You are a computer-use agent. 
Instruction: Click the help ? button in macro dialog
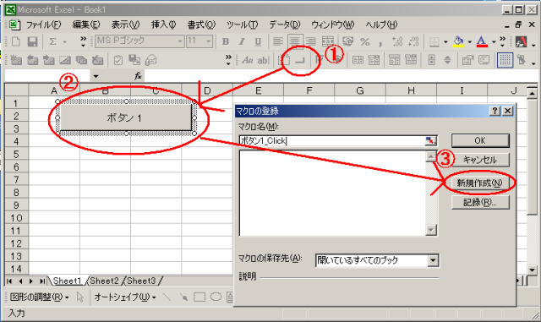coord(495,111)
